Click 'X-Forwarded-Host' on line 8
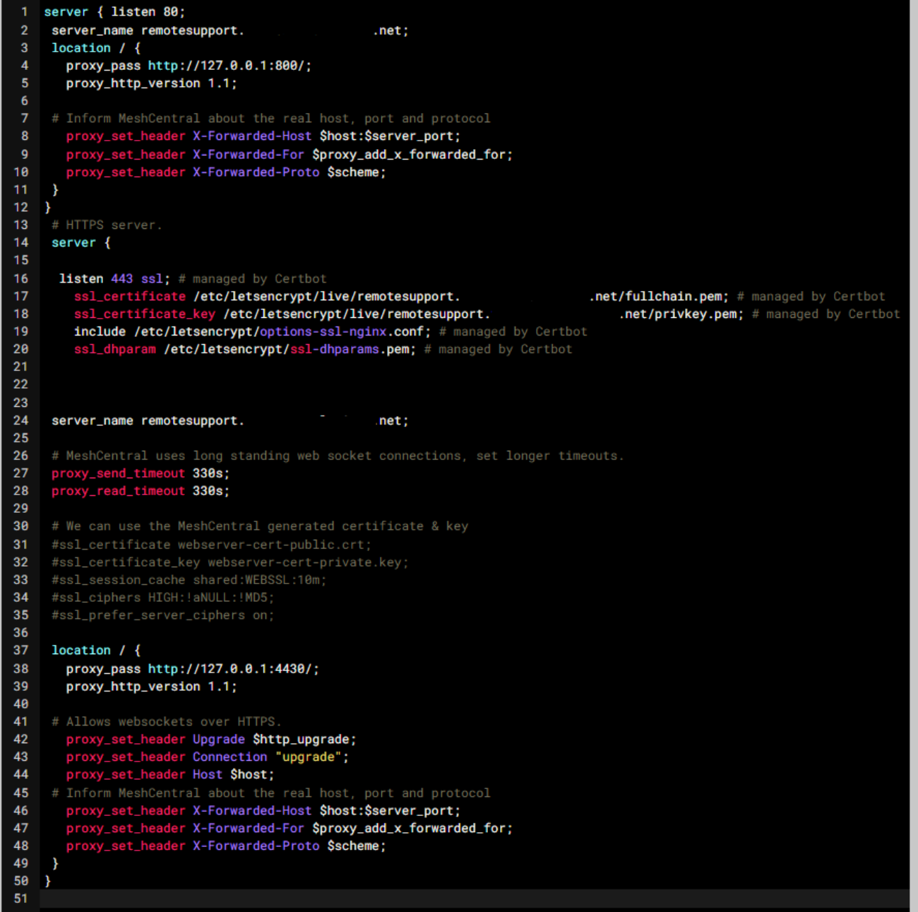Image resolution: width=918 pixels, height=912 pixels. (252, 136)
